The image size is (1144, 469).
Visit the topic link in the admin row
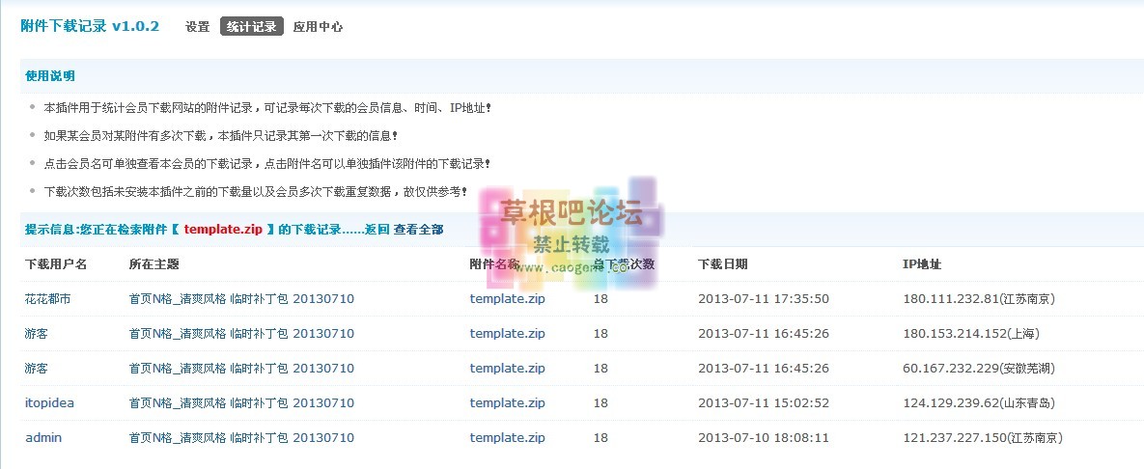click(x=241, y=438)
